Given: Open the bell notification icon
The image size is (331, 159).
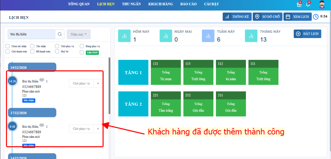Looking at the screenshot, I should [308, 4].
